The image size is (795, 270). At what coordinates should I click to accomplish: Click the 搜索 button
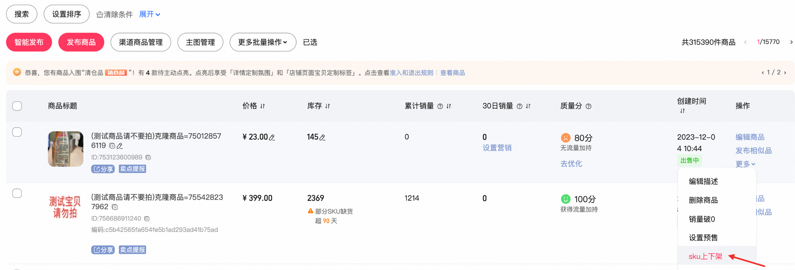tap(22, 14)
